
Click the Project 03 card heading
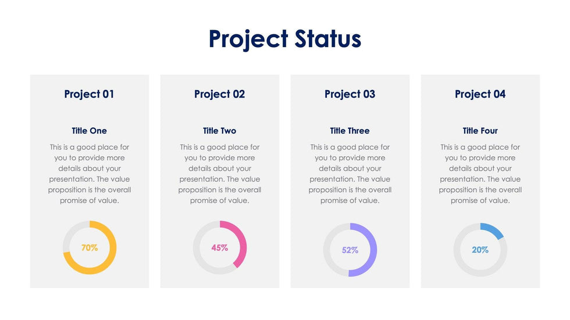tap(350, 94)
